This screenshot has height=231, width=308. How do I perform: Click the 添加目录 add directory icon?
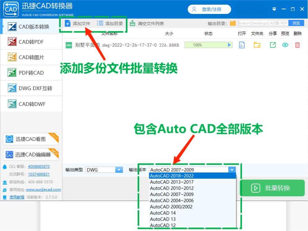[100, 23]
